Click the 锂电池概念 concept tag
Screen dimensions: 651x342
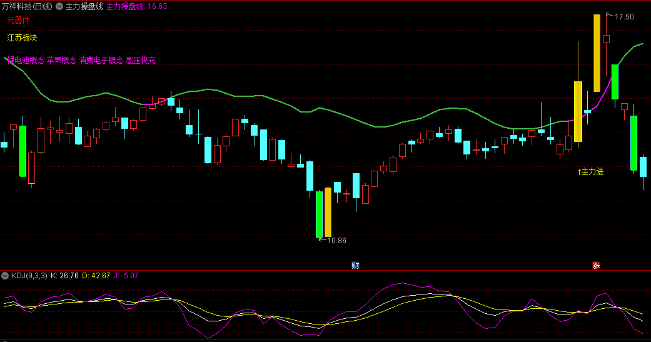click(x=26, y=60)
